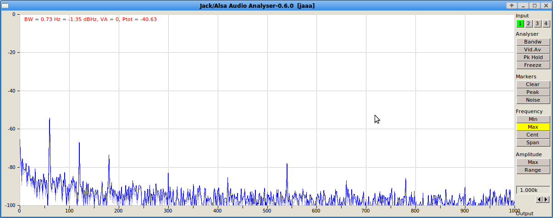Enable Pk Hold in the Analyser section
This screenshot has height=218, width=553.
tap(533, 57)
